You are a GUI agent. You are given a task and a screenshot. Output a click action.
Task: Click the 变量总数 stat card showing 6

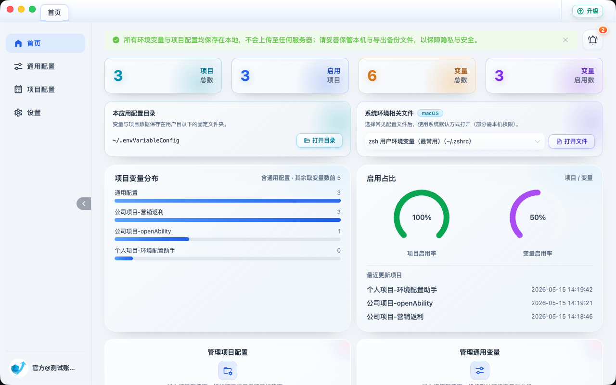click(417, 76)
